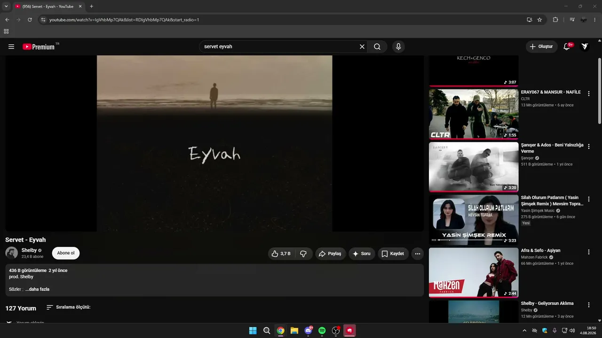Go back in the browser

tap(7, 20)
